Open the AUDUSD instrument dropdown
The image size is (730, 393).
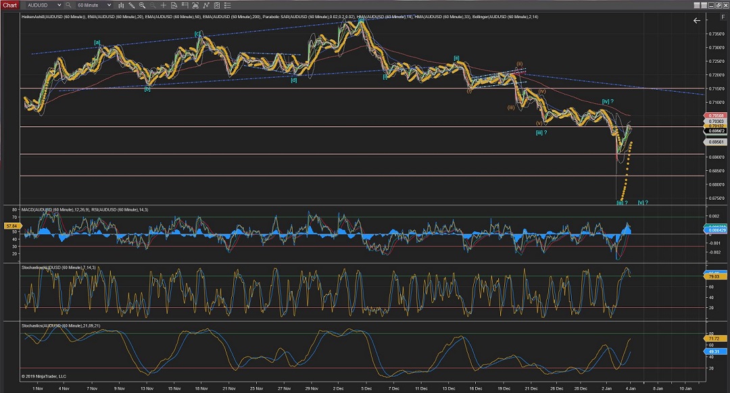click(x=44, y=5)
